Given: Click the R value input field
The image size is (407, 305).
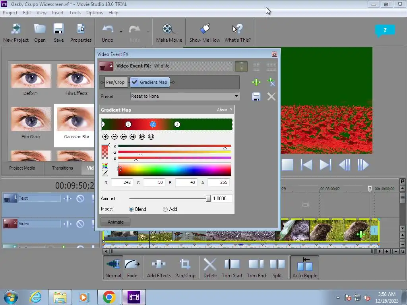Looking at the screenshot, I should [x=122, y=183].
